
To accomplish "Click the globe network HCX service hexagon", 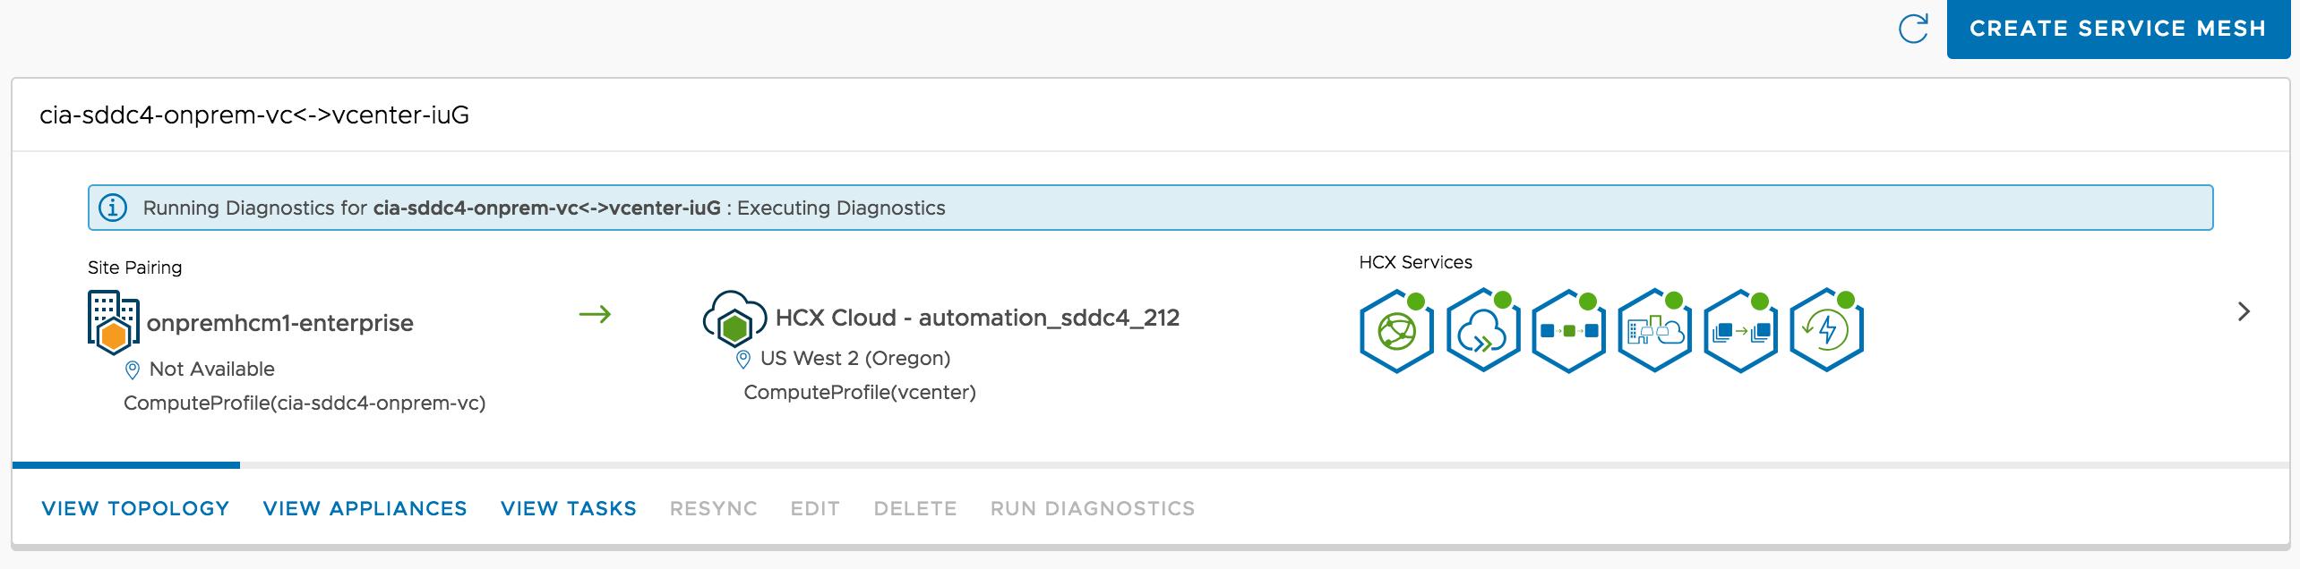I will coord(1396,332).
